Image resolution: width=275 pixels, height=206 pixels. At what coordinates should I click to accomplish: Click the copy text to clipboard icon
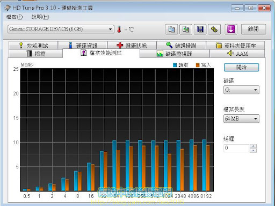pyautogui.click(x=171, y=29)
